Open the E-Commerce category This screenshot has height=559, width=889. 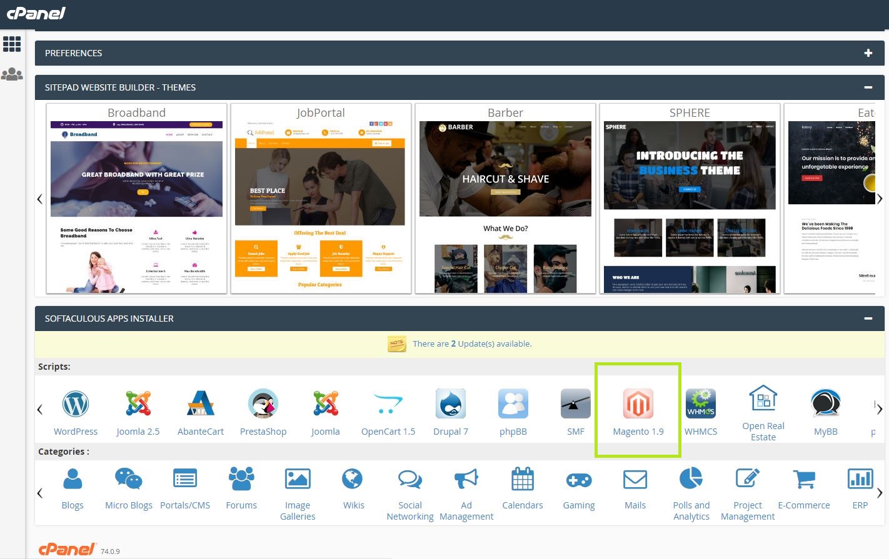point(803,480)
